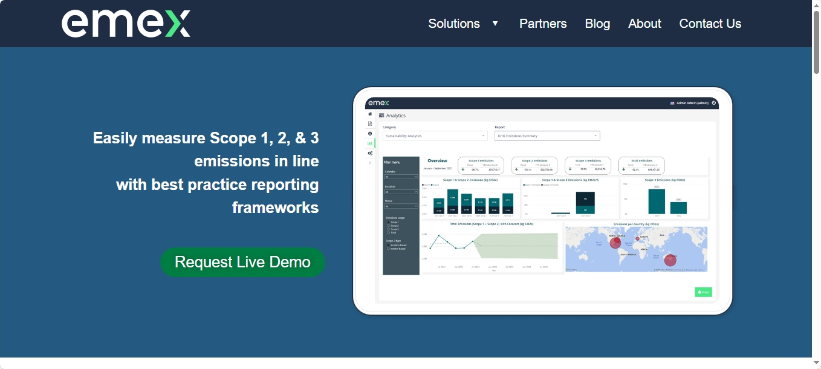This screenshot has height=369, width=821.
Task: Open the Blog page
Action: click(x=597, y=24)
